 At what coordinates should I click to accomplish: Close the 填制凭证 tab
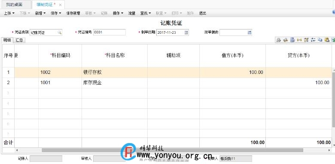(x=60, y=5)
